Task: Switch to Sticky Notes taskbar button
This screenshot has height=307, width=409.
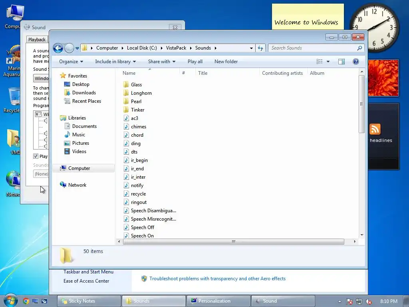Action: pyautogui.click(x=89, y=301)
